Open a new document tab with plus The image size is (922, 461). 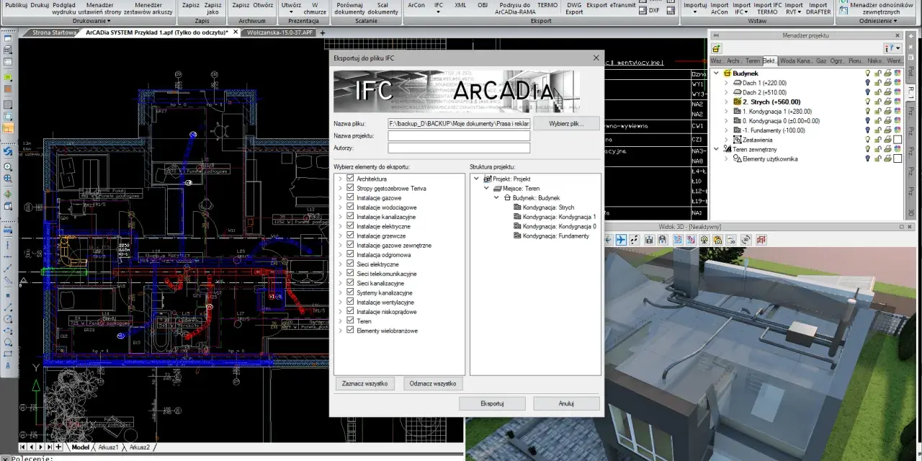[323, 32]
